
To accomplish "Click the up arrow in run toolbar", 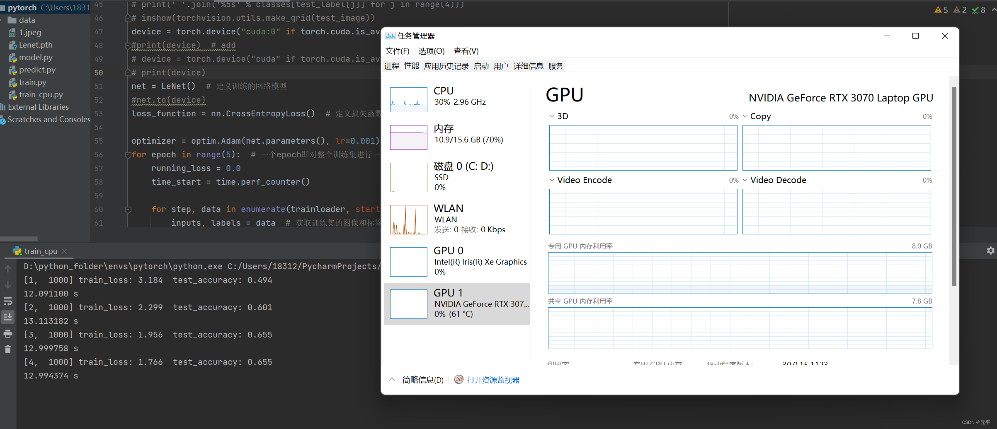I will [x=8, y=269].
